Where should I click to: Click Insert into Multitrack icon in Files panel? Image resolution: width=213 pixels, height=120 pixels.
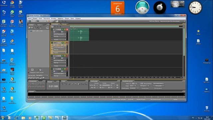[x=38, y=28]
